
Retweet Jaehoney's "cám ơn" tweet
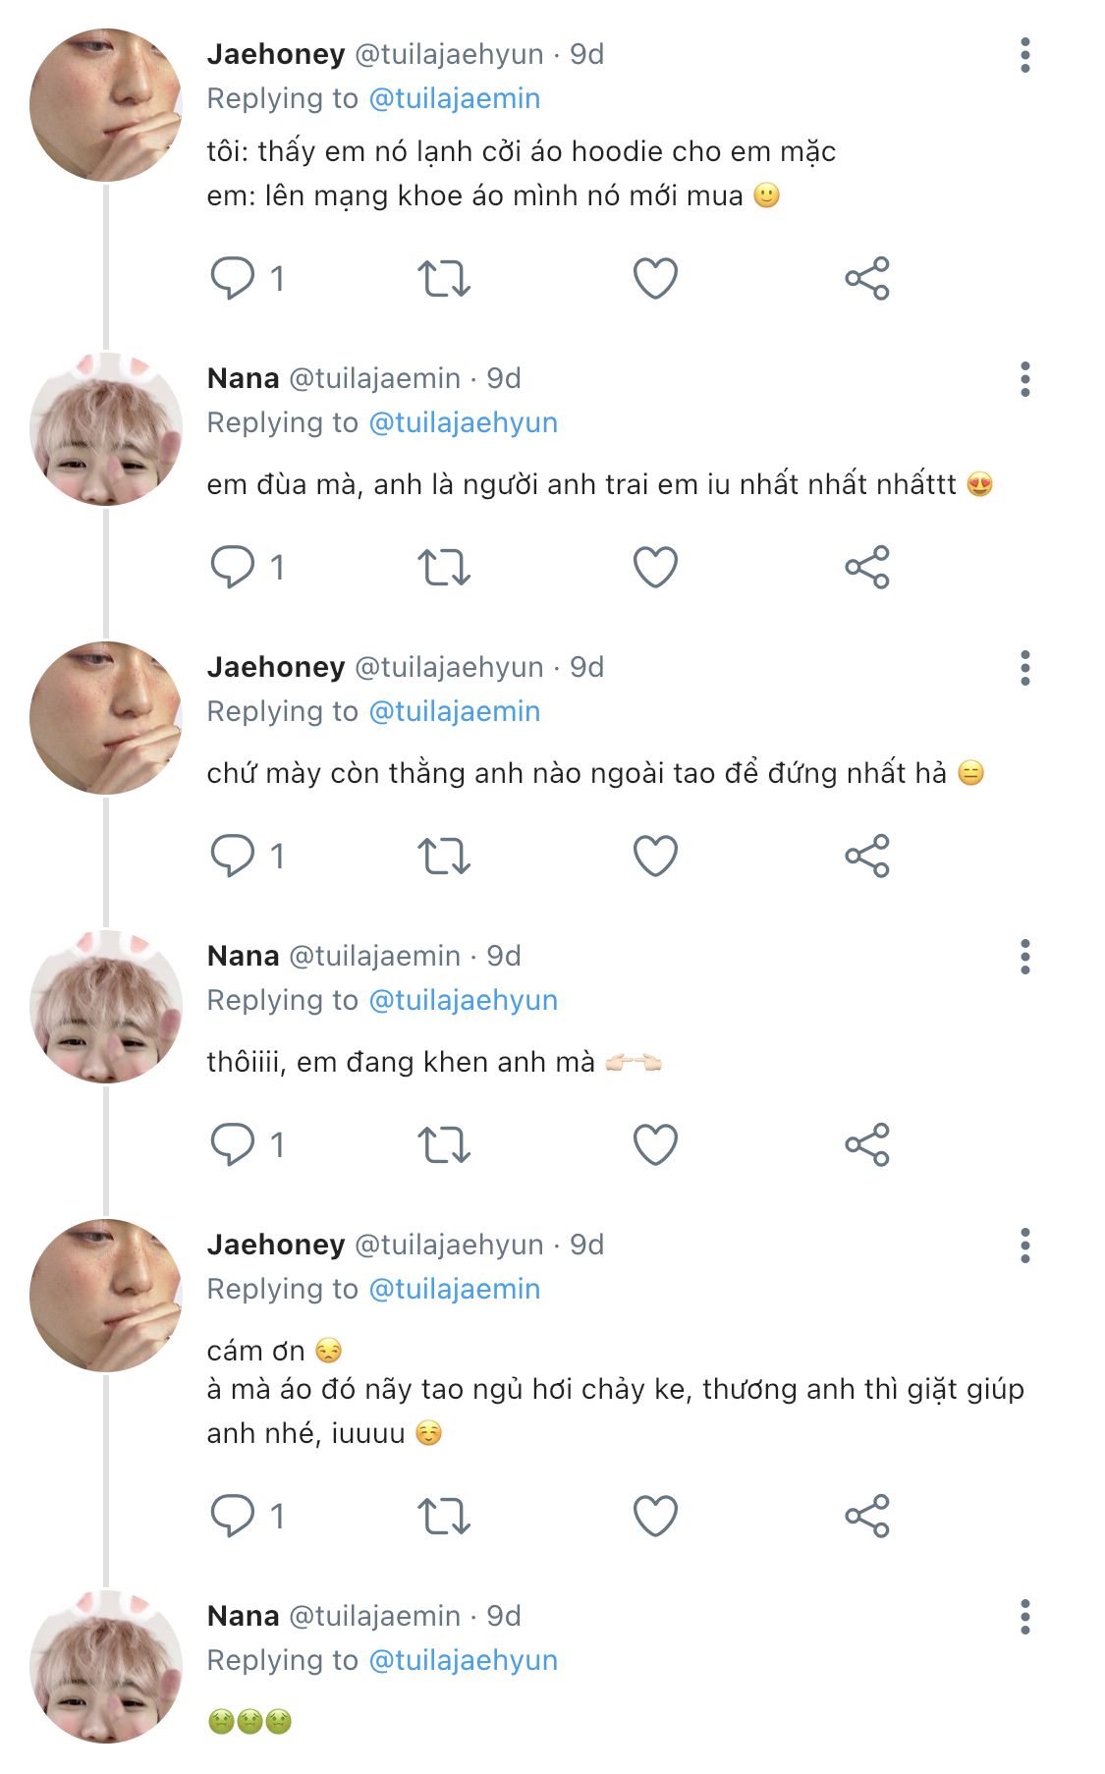[444, 1516]
